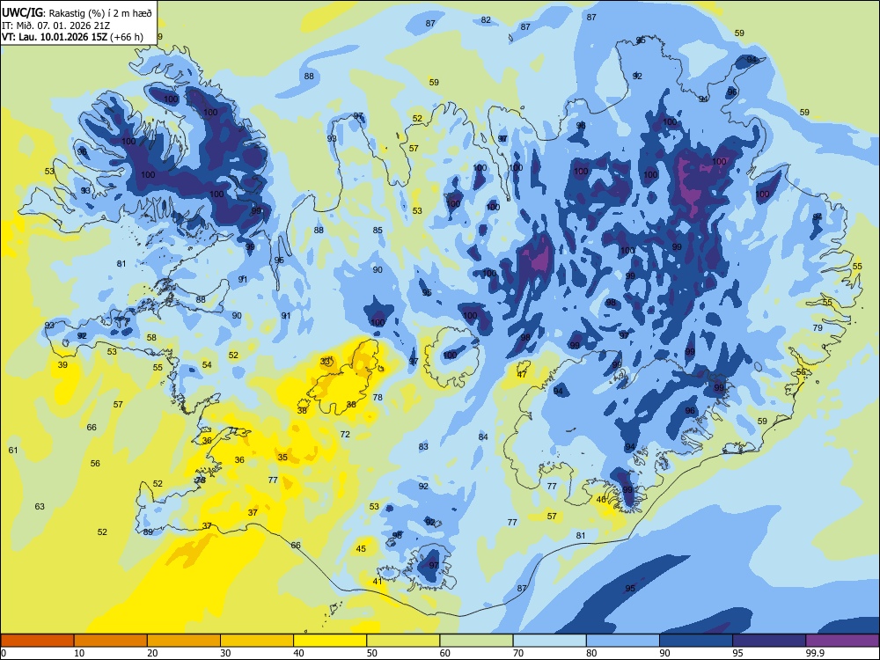The width and height of the screenshot is (880, 660).
Task: Select the 50–60 yellow-green legend swatch
Action: click(403, 641)
